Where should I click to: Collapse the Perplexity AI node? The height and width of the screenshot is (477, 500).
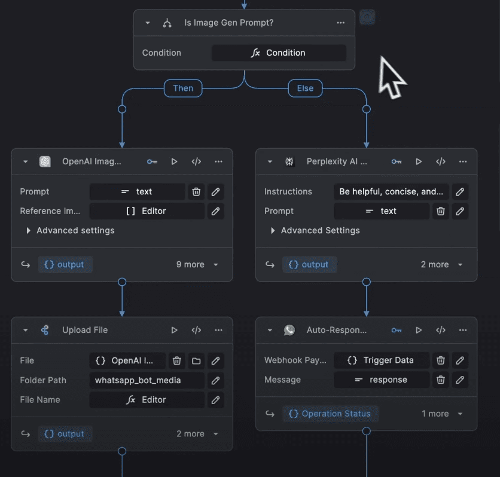270,161
